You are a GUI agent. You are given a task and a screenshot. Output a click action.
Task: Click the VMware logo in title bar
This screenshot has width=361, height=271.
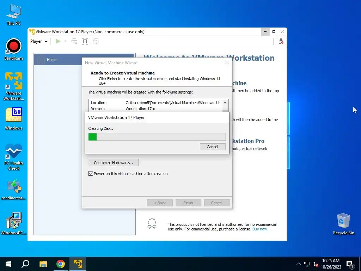tap(32, 31)
